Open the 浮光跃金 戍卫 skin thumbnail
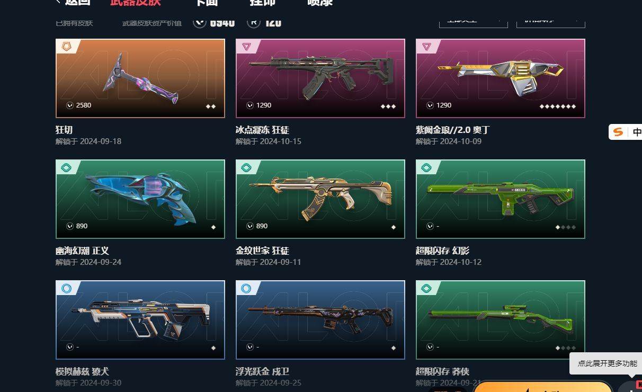Viewport: 642px width, 392px height. [320, 320]
